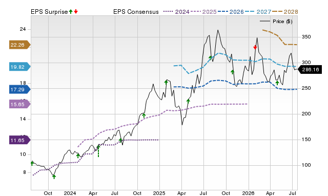Click the red negative surprise arrow near 2026
Viewport: 328px width, 196px height.
[x=255, y=47]
